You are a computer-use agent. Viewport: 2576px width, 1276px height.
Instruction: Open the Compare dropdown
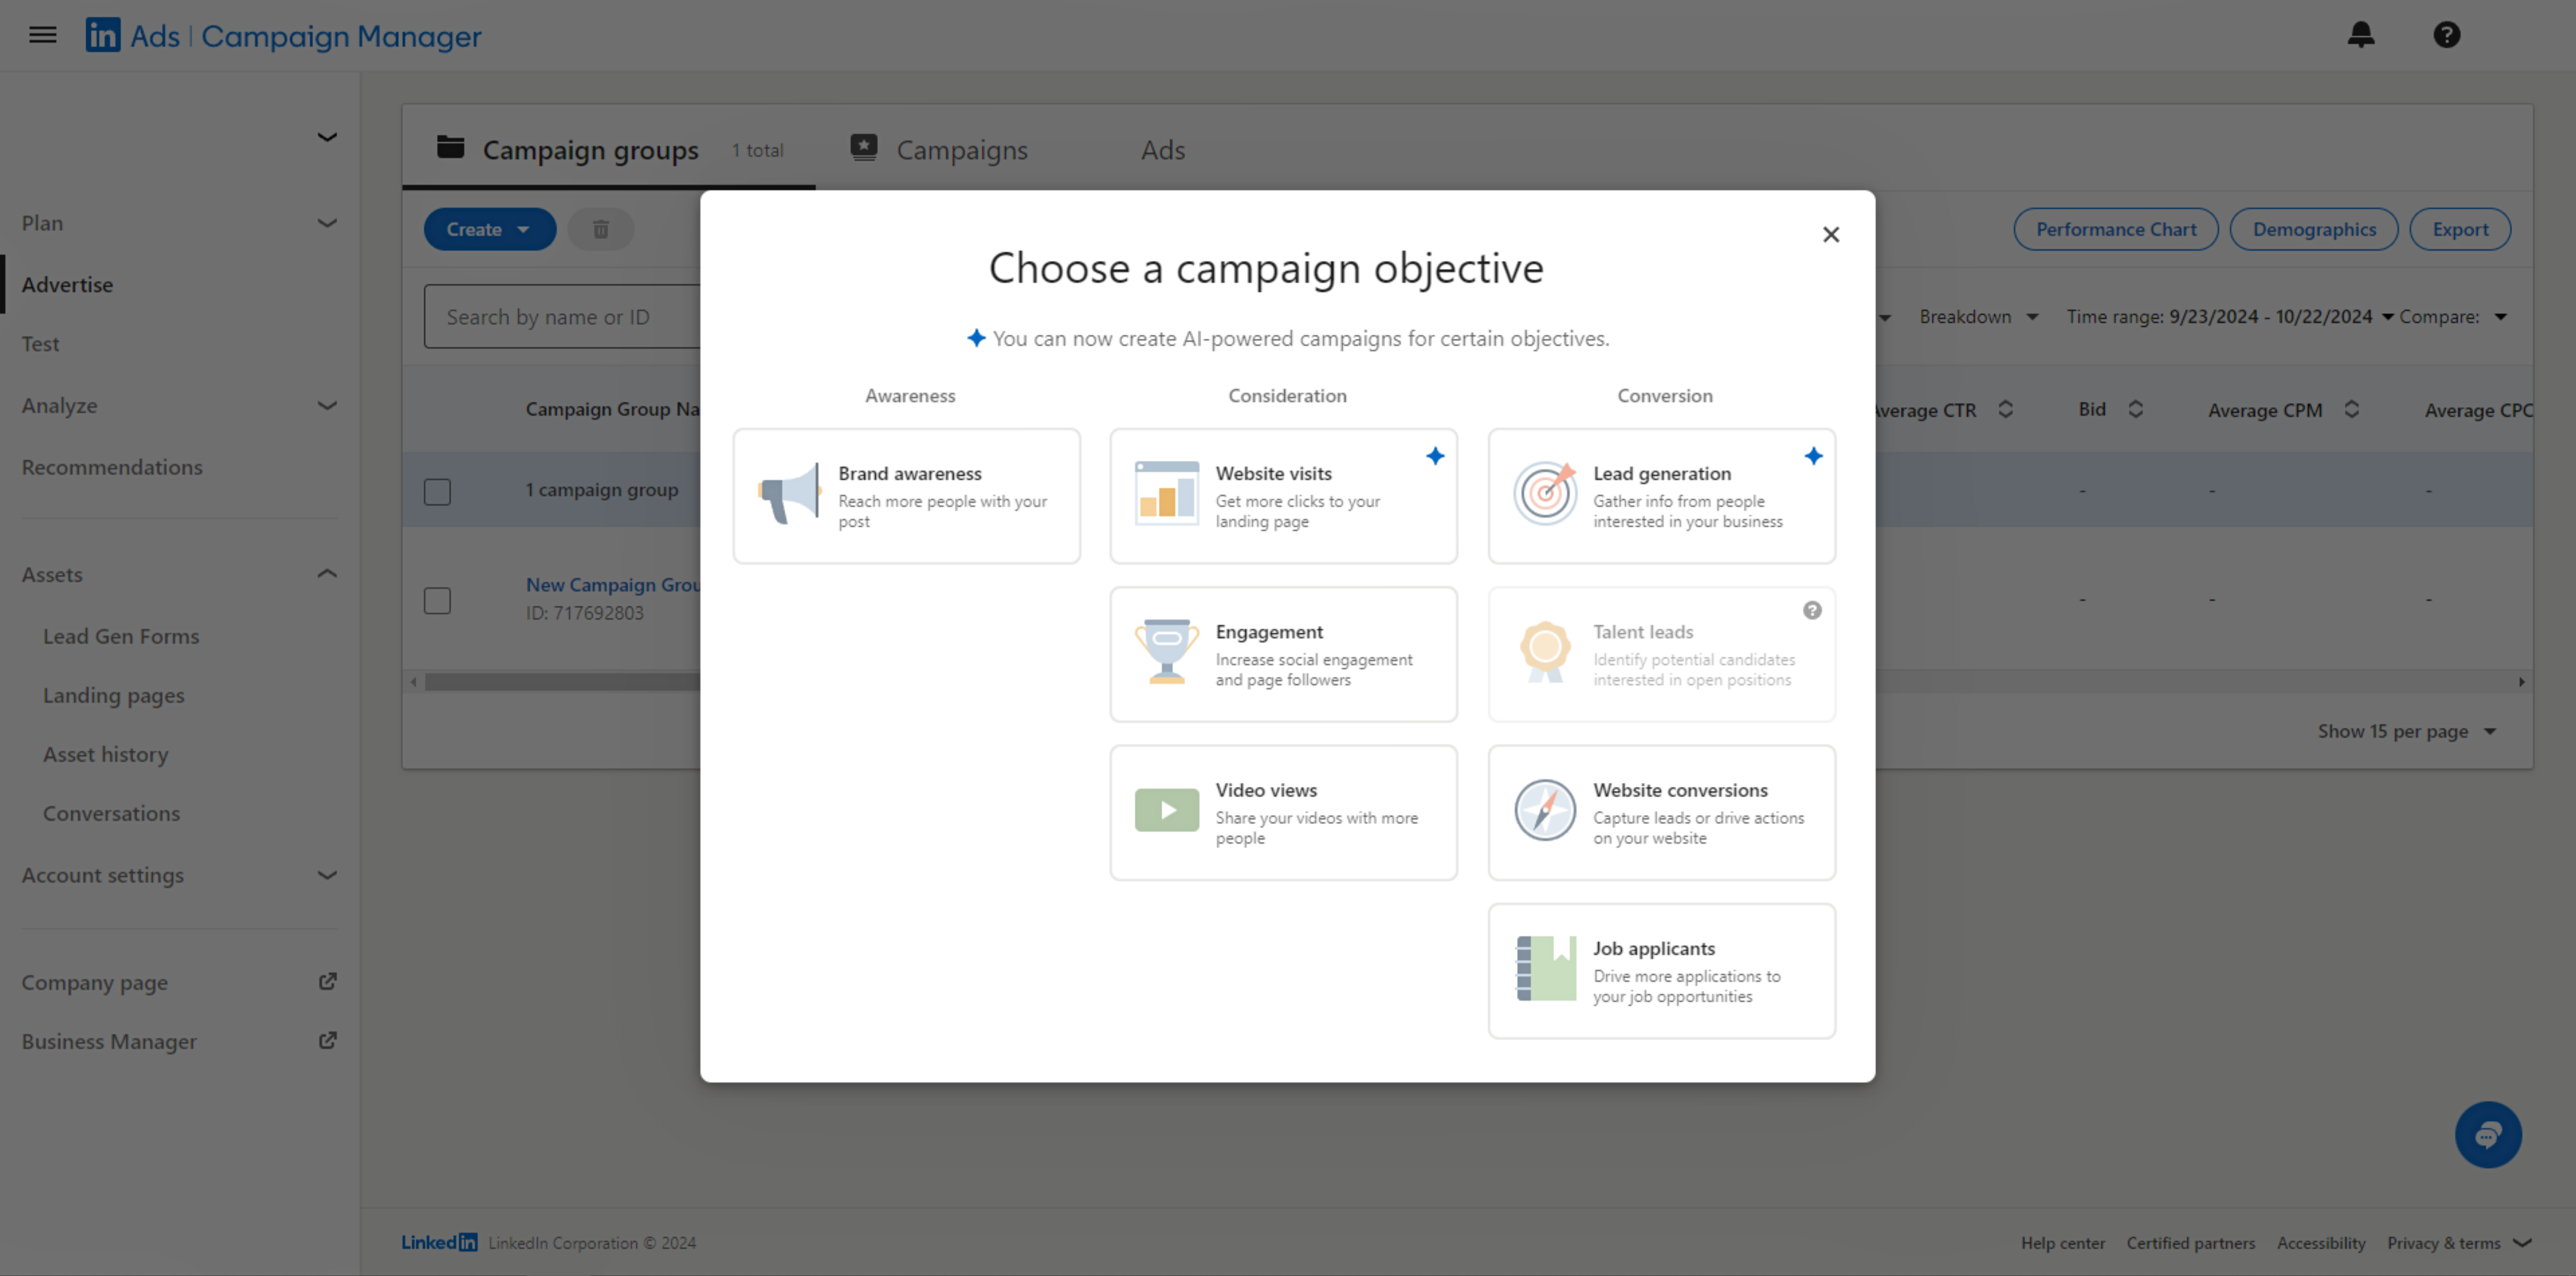coord(2453,316)
